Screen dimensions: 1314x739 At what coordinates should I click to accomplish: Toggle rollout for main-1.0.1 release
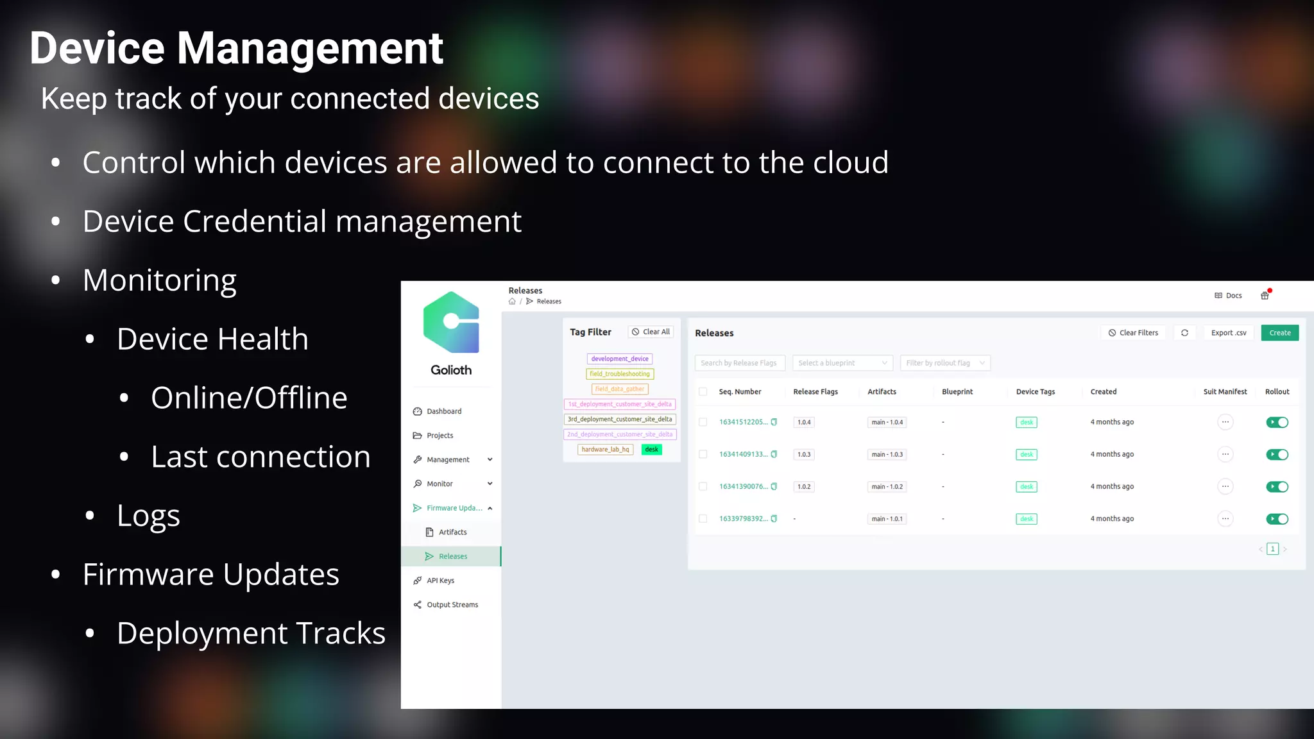pyautogui.click(x=1277, y=518)
